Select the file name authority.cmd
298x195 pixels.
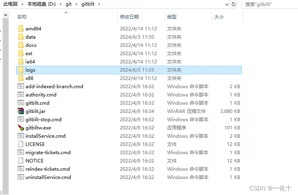coord(41,95)
